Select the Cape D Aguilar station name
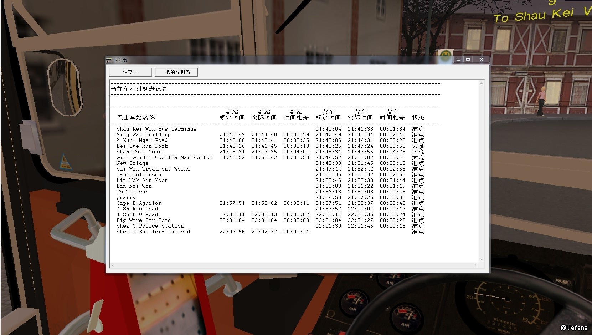This screenshot has width=592, height=335. click(x=139, y=203)
